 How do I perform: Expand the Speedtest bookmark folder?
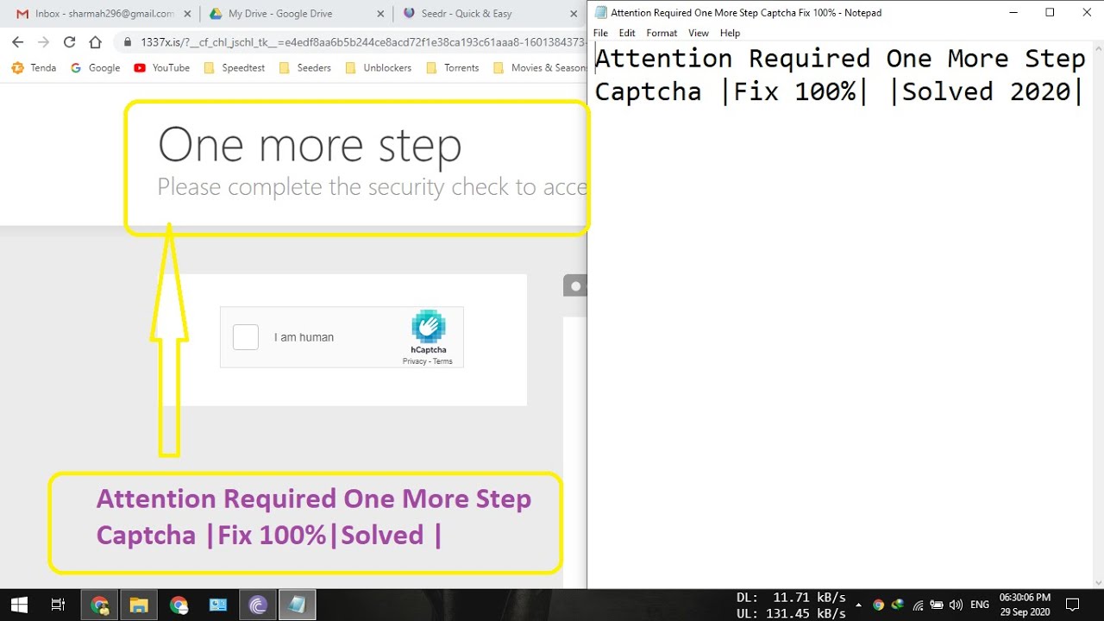235,68
